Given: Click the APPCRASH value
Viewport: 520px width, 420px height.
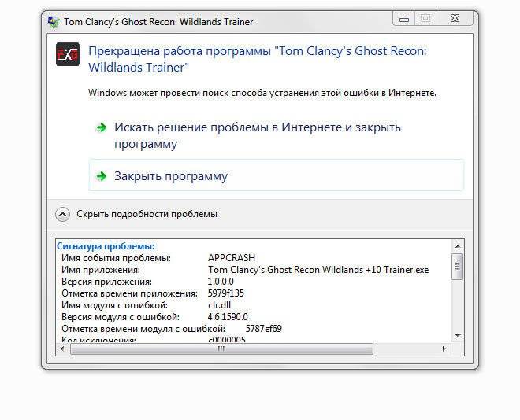Looking at the screenshot, I should 232,258.
